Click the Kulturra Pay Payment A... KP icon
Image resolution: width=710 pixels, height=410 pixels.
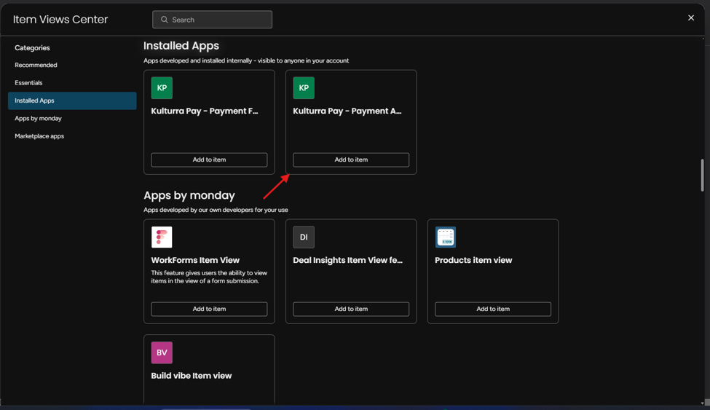tap(304, 88)
